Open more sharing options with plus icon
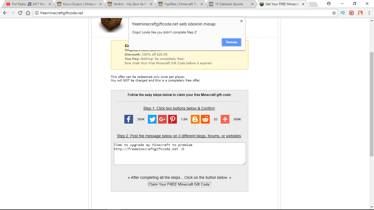The height and width of the screenshot is (210, 374). click(x=225, y=119)
